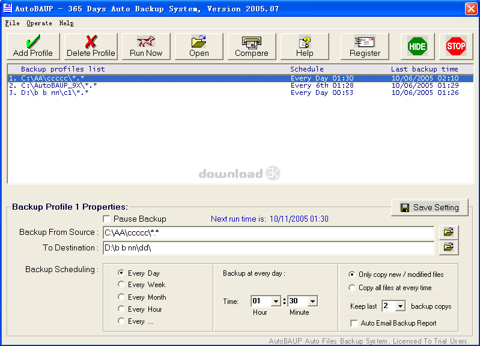Open the Help menu in the menu bar
Screen dimensions: 480x346
point(67,23)
